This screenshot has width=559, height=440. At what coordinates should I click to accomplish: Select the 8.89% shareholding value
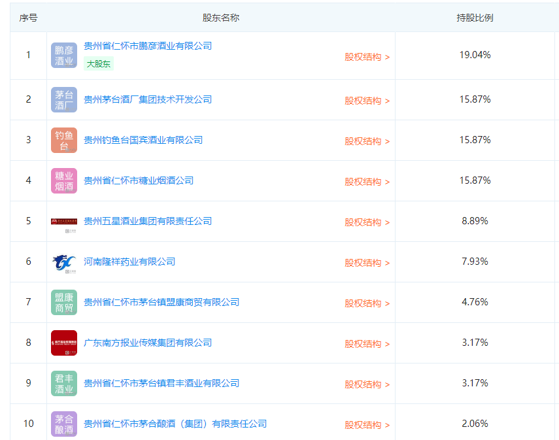click(475, 221)
